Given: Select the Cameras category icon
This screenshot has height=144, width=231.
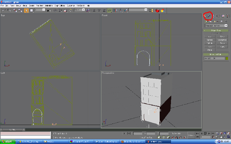Looking at the screenshot, I should click(x=218, y=21).
